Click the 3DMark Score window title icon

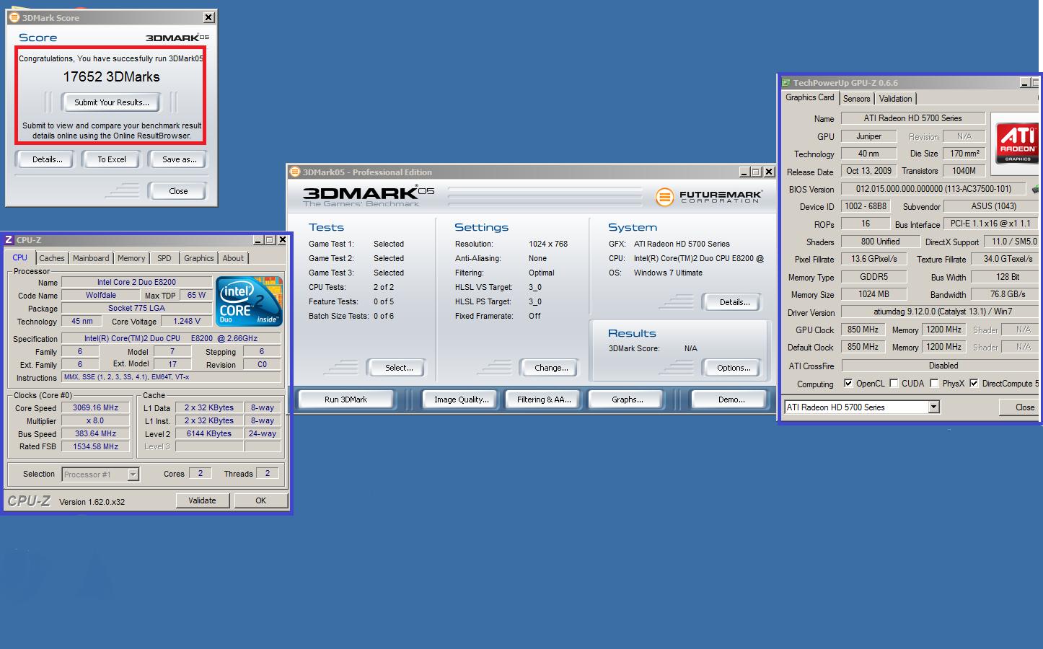tap(14, 17)
